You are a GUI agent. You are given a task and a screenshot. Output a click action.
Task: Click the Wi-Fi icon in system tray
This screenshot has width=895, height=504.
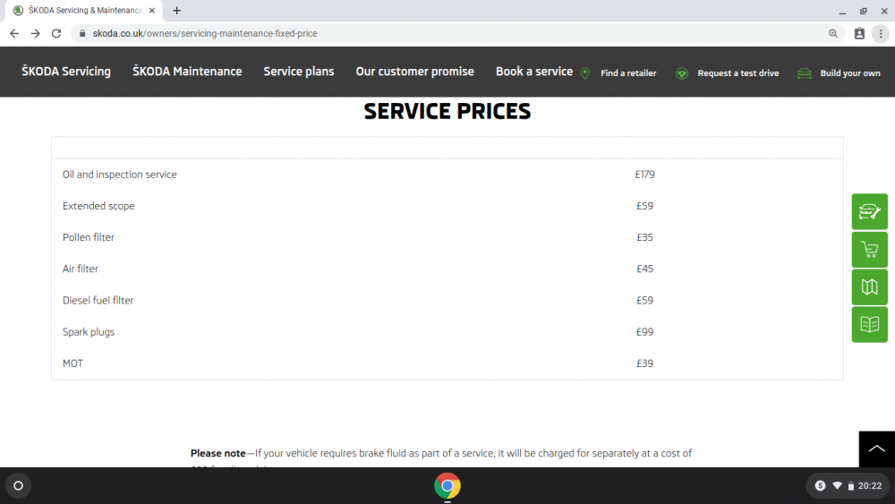point(837,486)
